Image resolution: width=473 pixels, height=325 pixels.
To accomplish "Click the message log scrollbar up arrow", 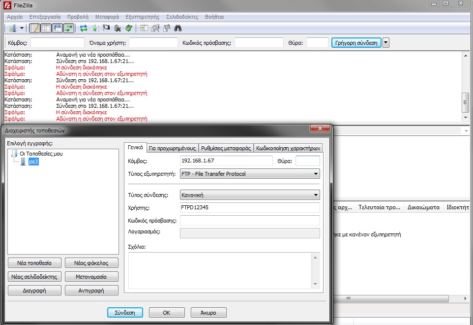I will pos(466,56).
